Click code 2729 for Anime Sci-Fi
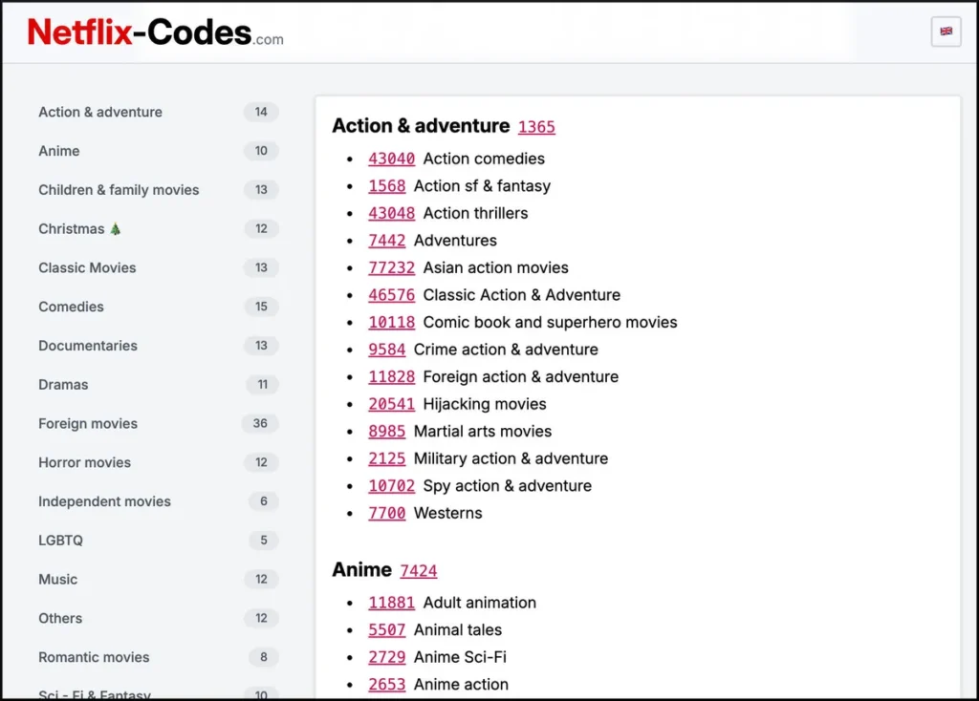 386,657
